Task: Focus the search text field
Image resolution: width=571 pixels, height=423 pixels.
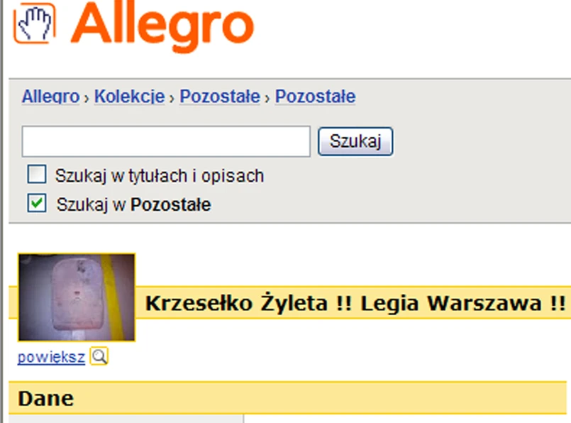Action: [x=166, y=141]
